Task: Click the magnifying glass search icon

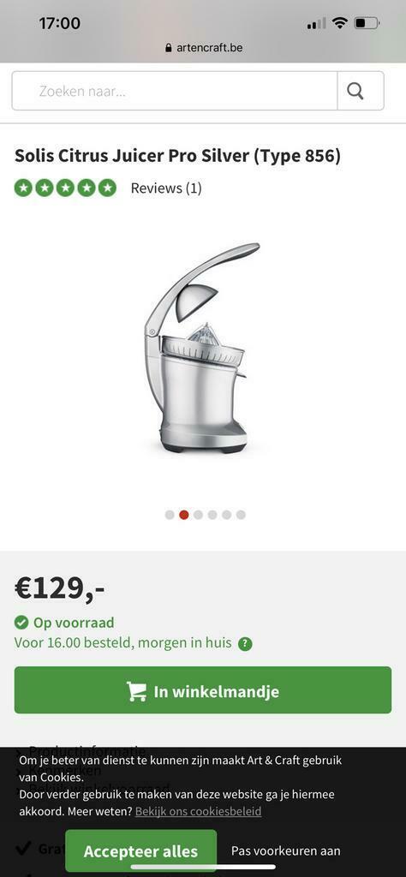Action: 355,91
